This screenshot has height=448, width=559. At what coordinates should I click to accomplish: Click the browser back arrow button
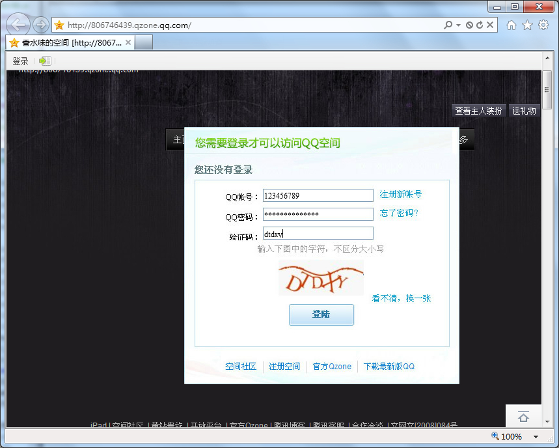[x=18, y=25]
